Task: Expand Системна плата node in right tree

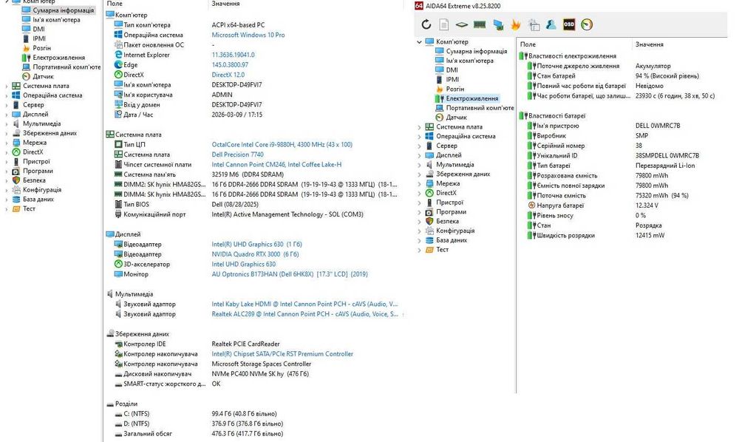Action: 419,126
